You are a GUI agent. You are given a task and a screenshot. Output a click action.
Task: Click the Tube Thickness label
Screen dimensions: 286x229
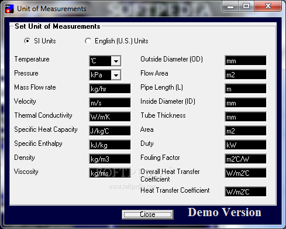pos(163,115)
